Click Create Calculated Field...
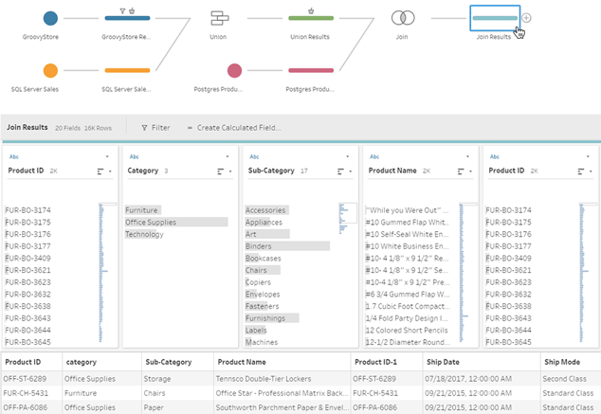 (234, 128)
